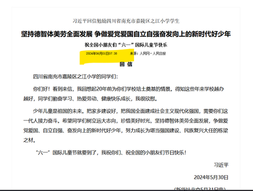Click the line starting "越好,同学们勤奋学习"
The width and height of the screenshot is (253, 191).
pos(90,99)
